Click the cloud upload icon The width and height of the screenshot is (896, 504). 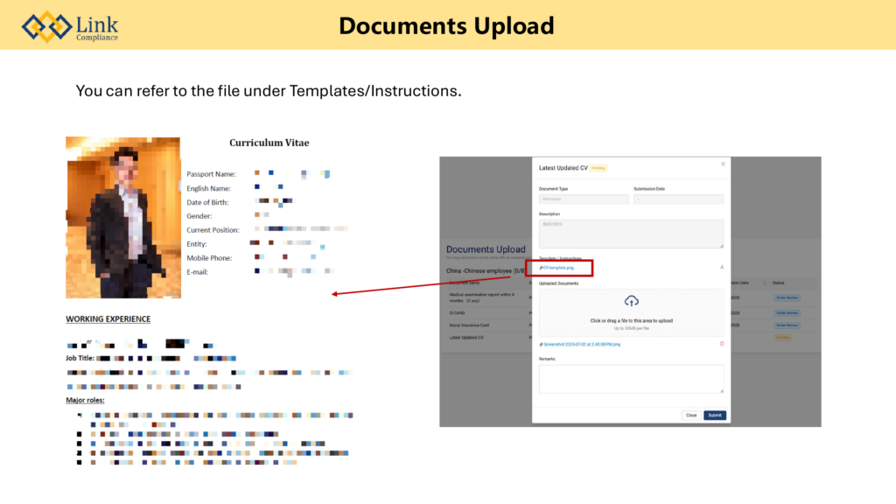click(x=631, y=302)
